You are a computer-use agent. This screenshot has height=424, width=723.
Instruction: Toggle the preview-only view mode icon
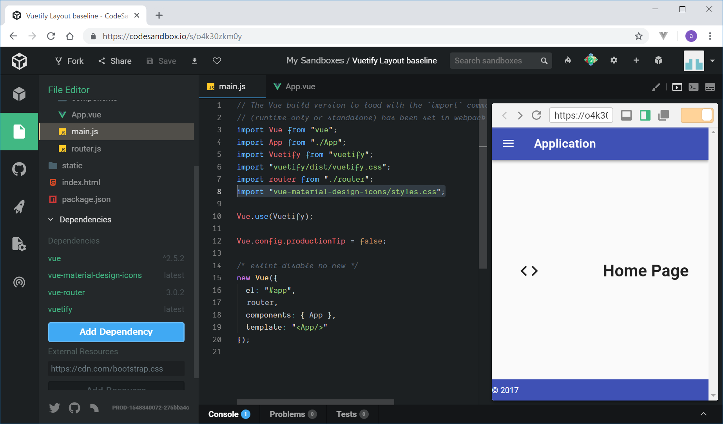tap(677, 87)
